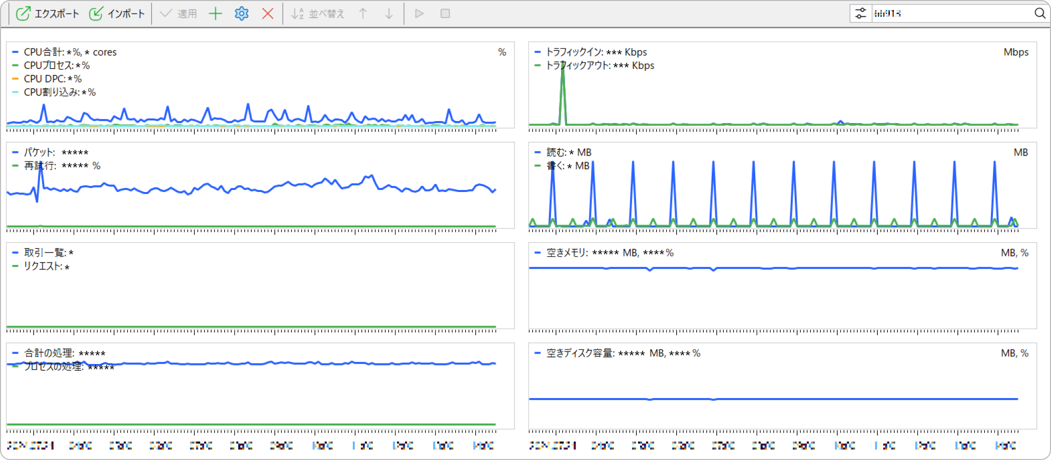Click the orange color marker for CPU DPC
The width and height of the screenshot is (1051, 460).
tap(15, 79)
